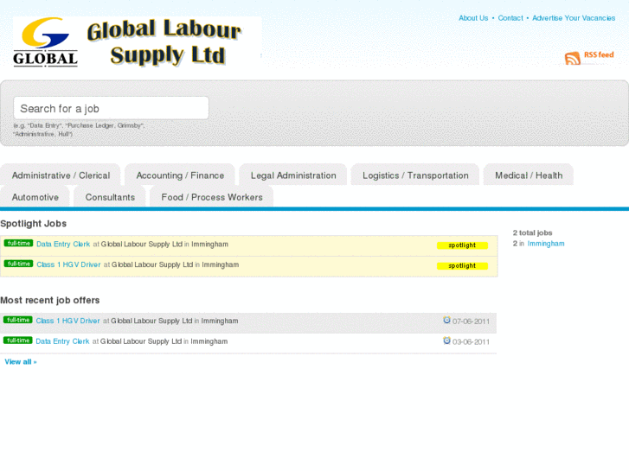This screenshot has height=471, width=629.
Task: Open the RSS feed text link
Action: [599, 55]
